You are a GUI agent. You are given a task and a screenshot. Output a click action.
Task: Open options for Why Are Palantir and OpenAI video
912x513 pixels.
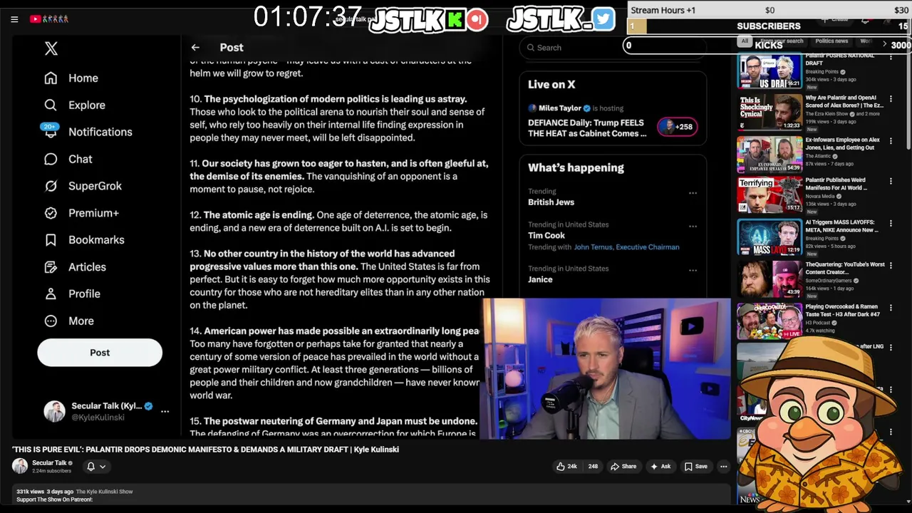(x=891, y=99)
